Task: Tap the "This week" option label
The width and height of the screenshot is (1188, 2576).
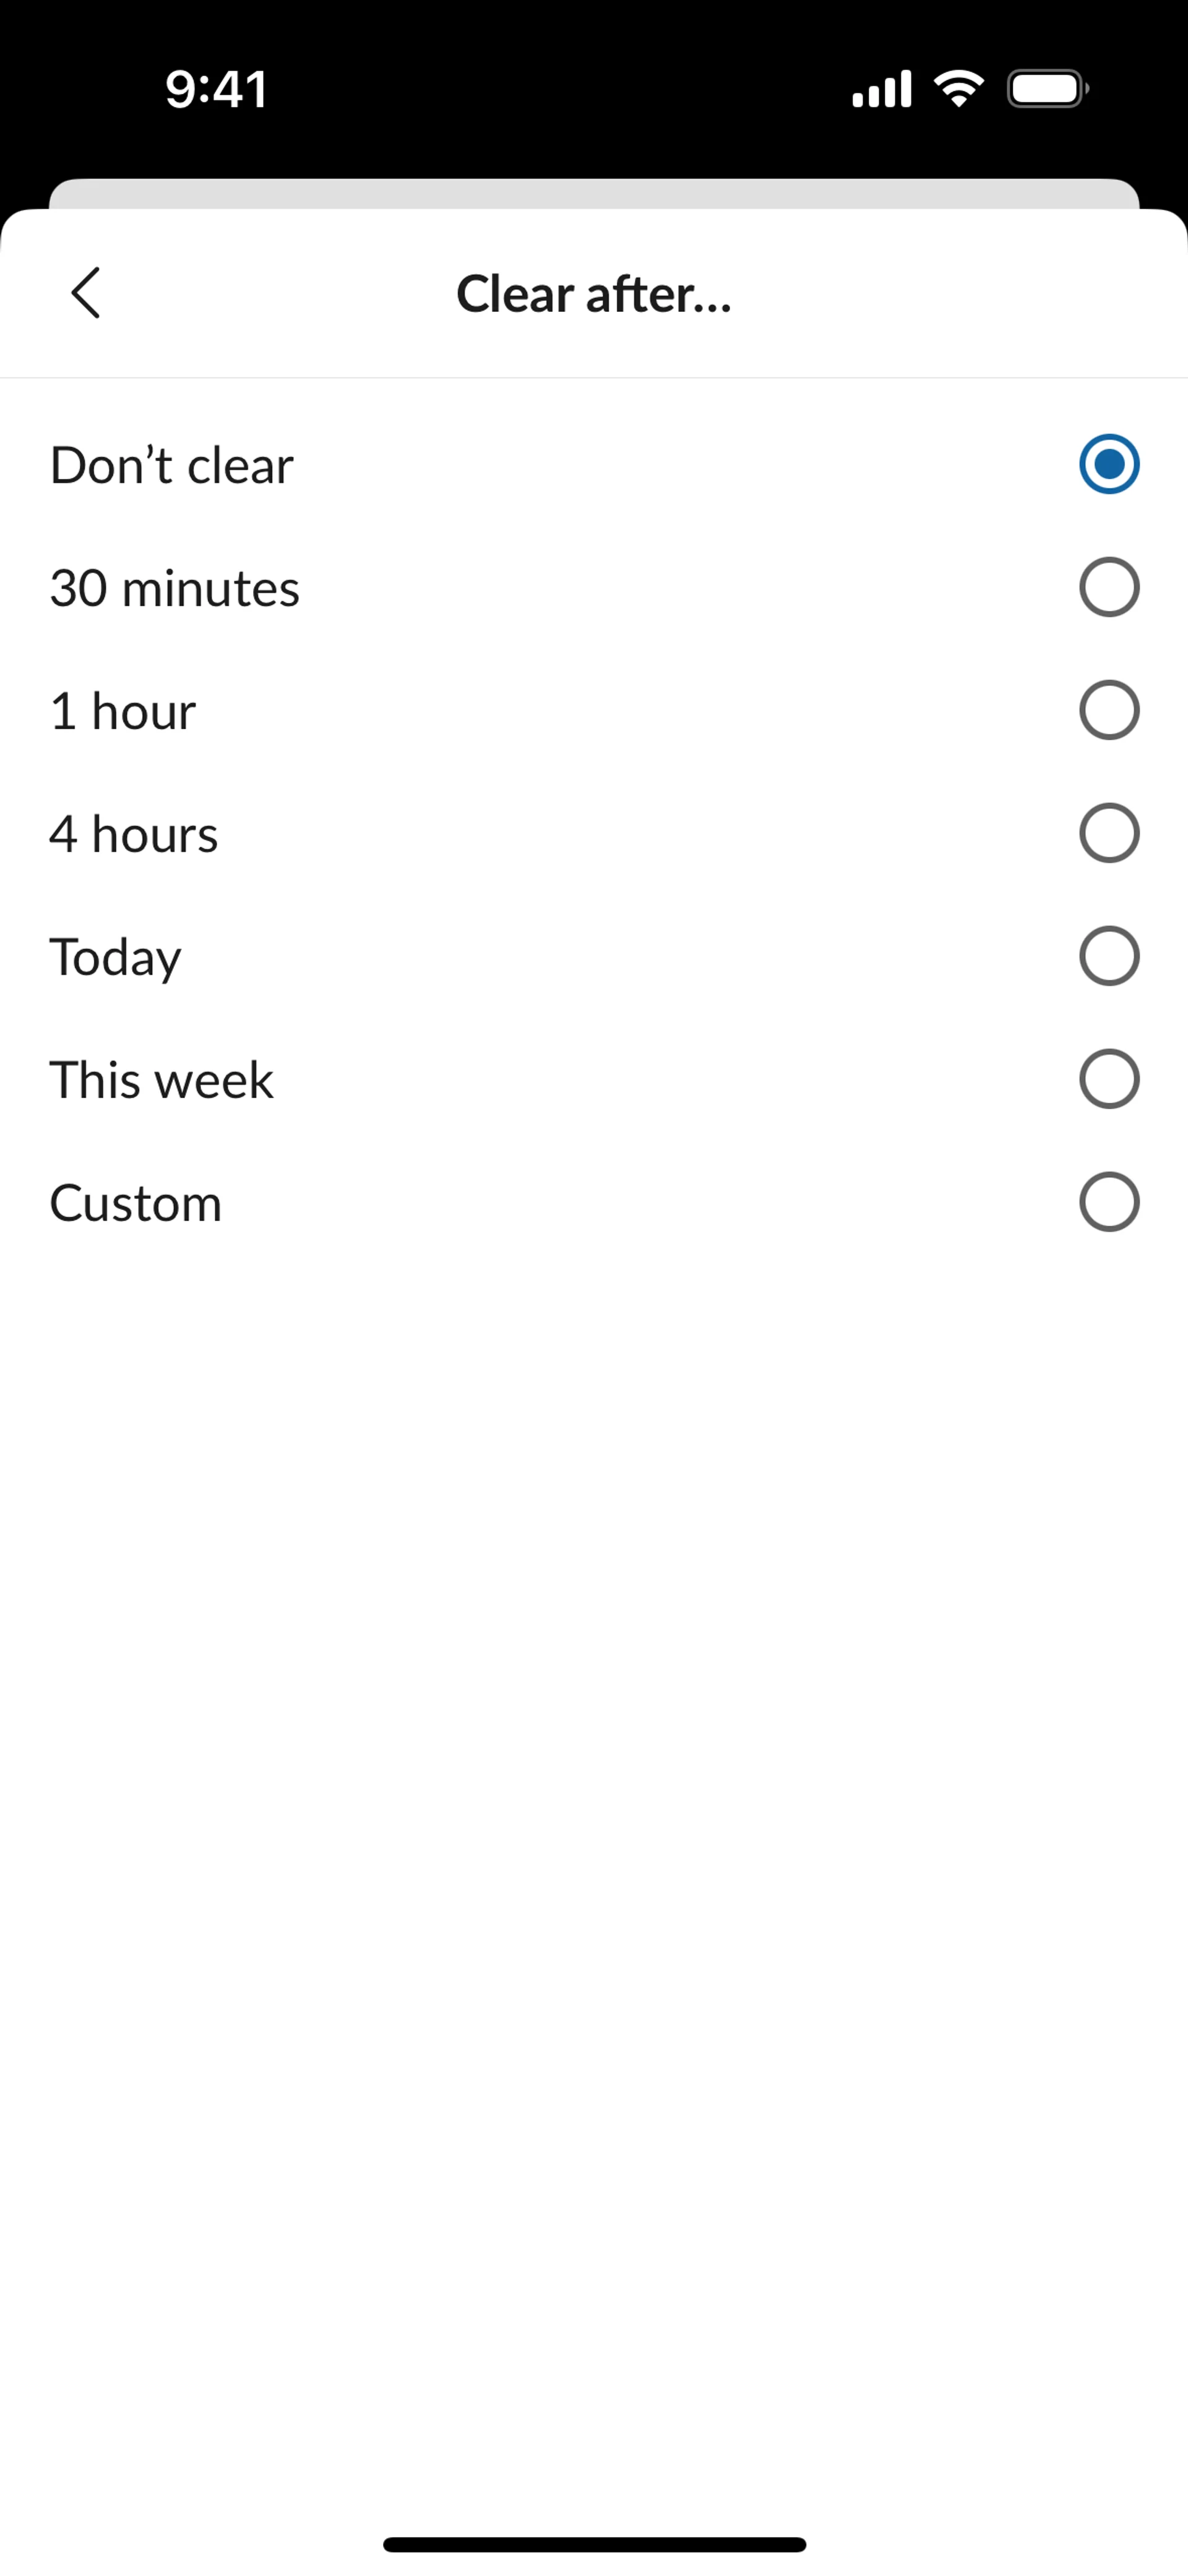Action: coord(162,1080)
